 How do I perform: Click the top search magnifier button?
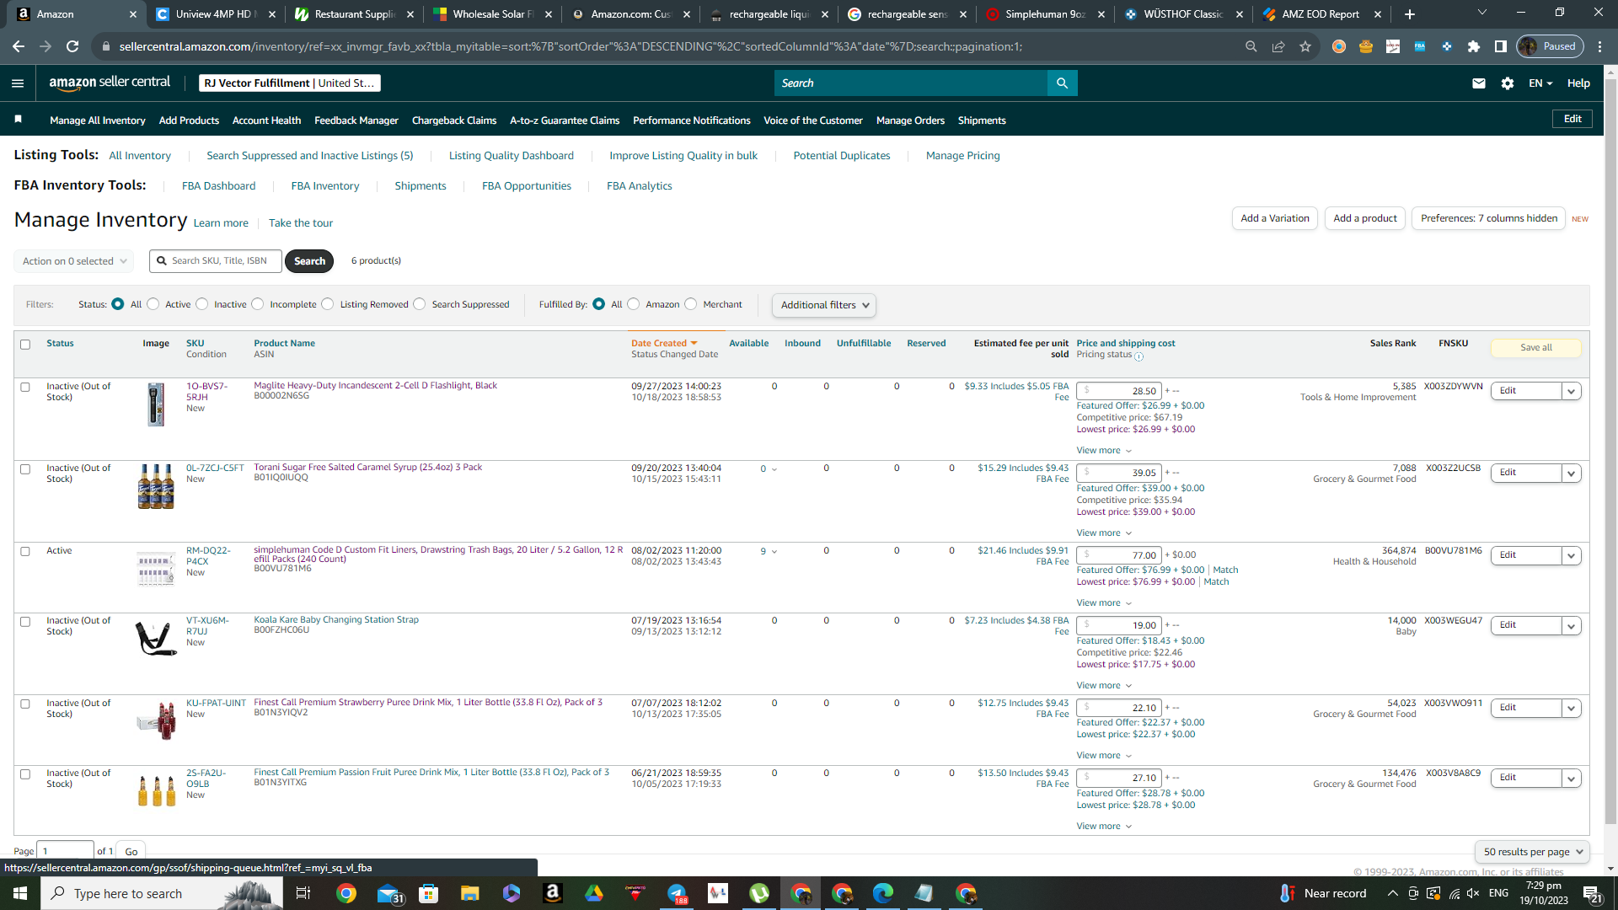1062,83
